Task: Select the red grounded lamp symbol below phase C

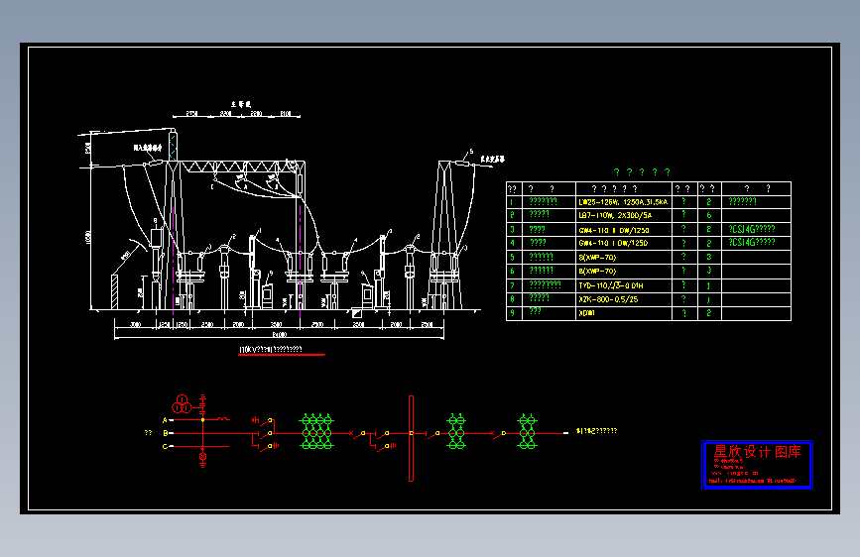Action: [x=203, y=458]
